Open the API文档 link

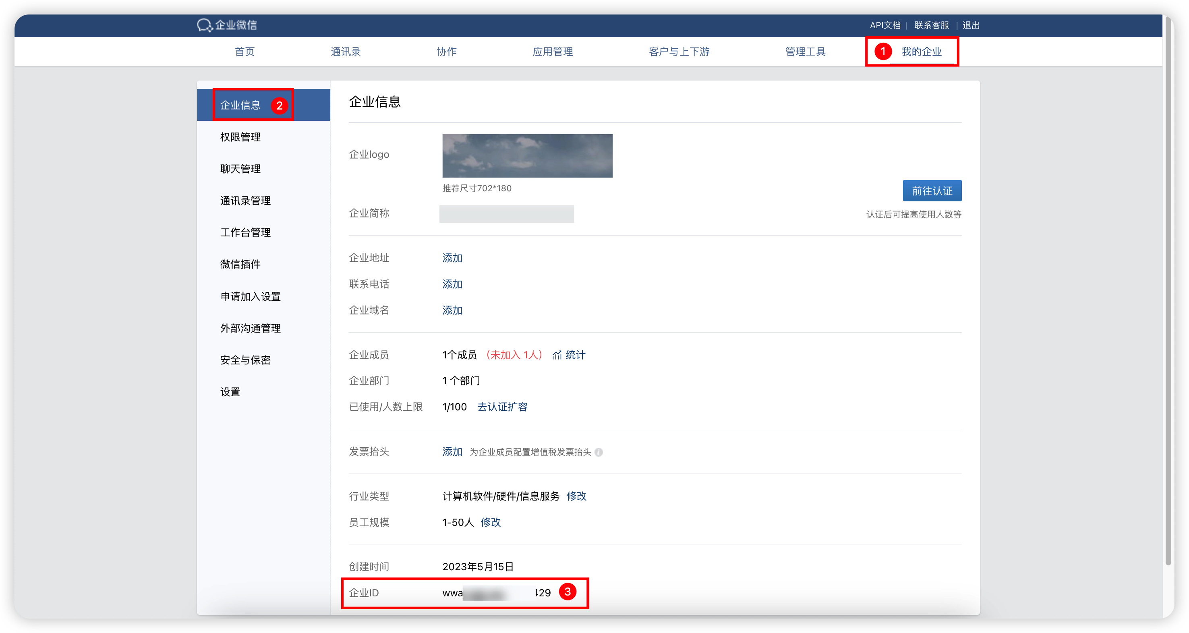(x=885, y=25)
